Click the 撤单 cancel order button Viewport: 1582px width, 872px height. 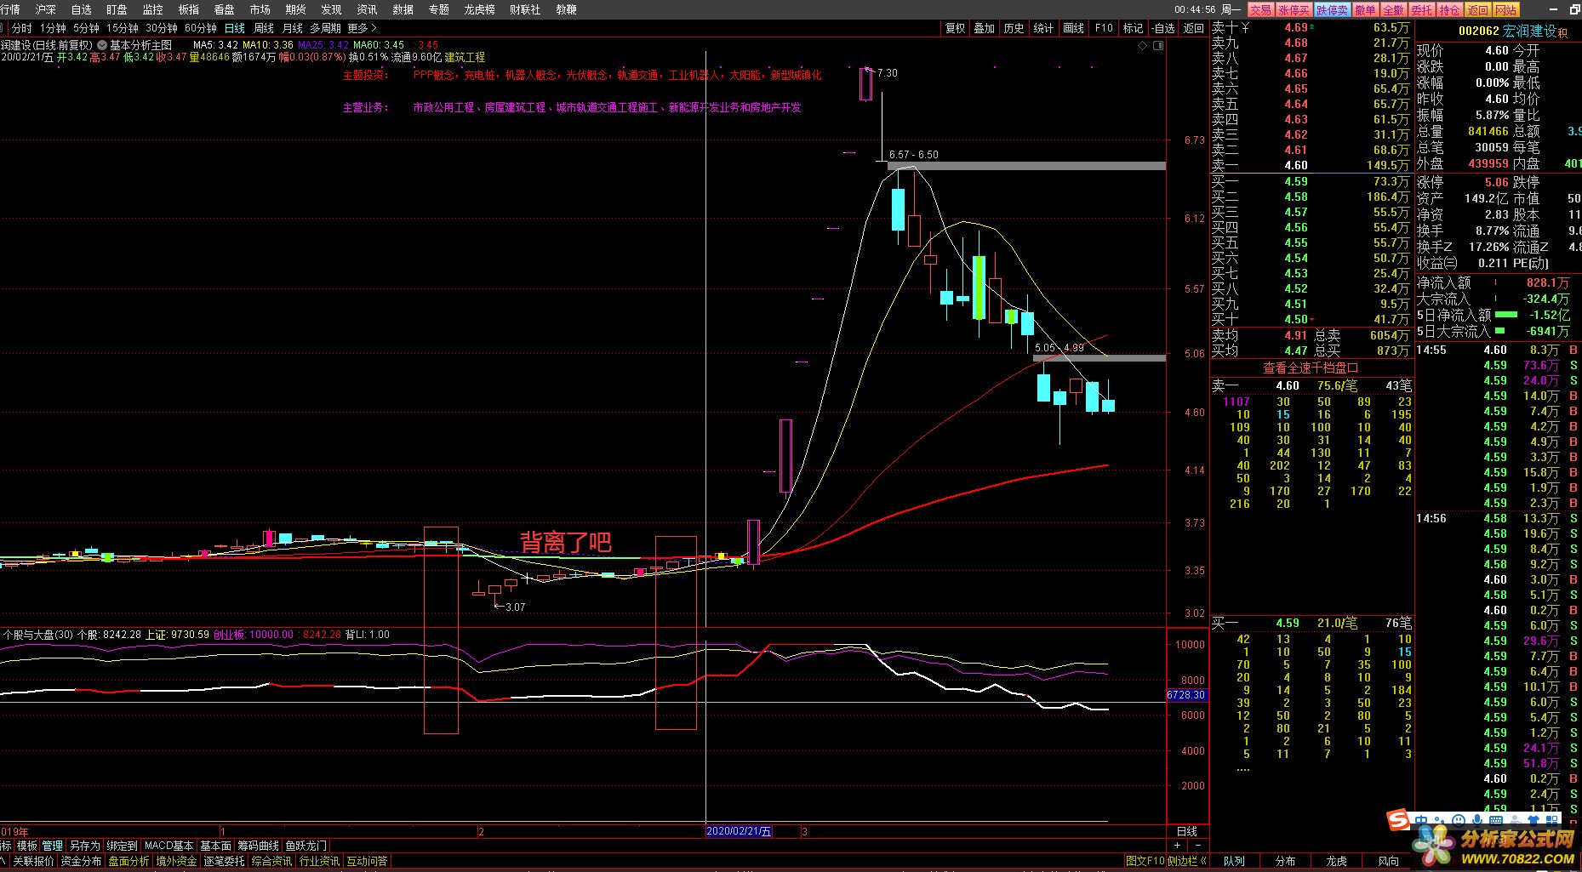(1365, 10)
